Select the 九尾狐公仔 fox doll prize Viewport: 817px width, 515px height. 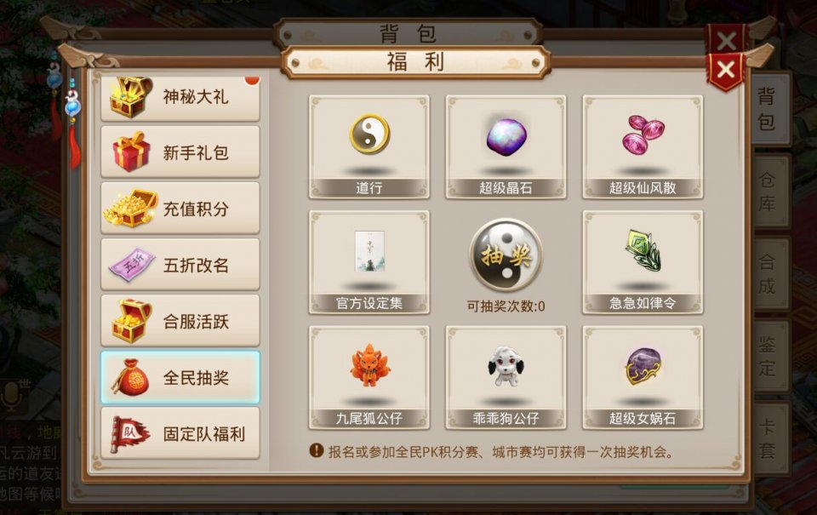pyautogui.click(x=369, y=377)
